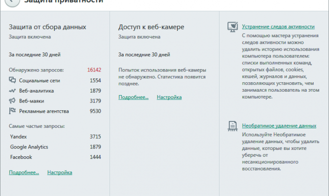Click the advertising agencies flag icon

(12, 111)
